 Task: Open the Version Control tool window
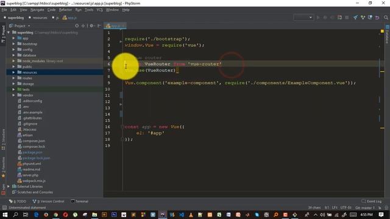tap(49, 201)
